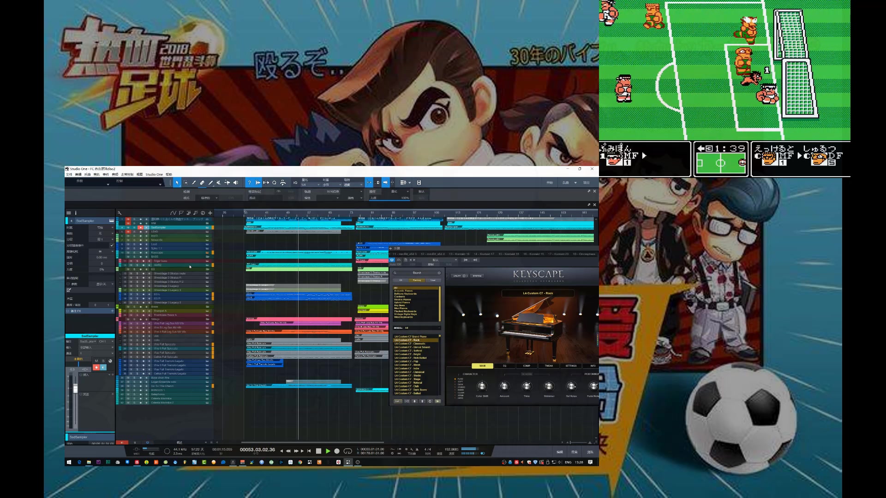This screenshot has height=498, width=886.
Task: Toggle Solo on the SsdSampler track
Action: [134, 227]
